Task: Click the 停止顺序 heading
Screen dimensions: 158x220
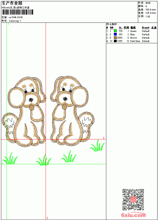Action: pyautogui.click(x=112, y=24)
